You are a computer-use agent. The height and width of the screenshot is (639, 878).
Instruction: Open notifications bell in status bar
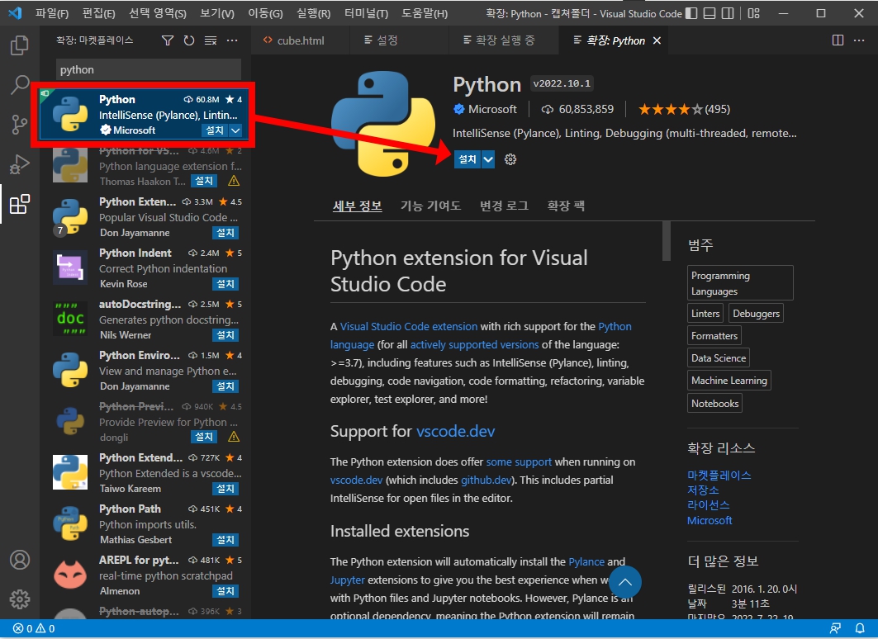[860, 628]
